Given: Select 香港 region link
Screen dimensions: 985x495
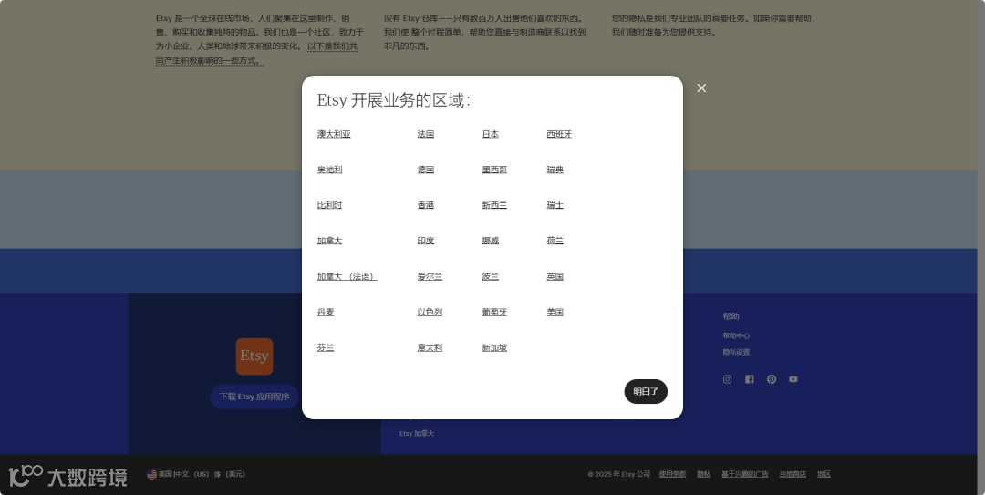Looking at the screenshot, I should tap(425, 205).
